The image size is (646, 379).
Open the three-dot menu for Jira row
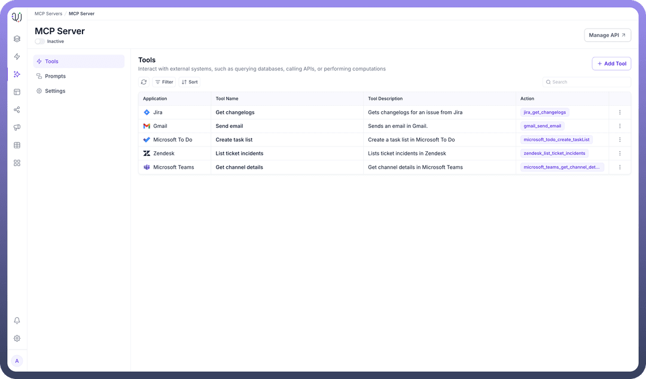tap(620, 112)
